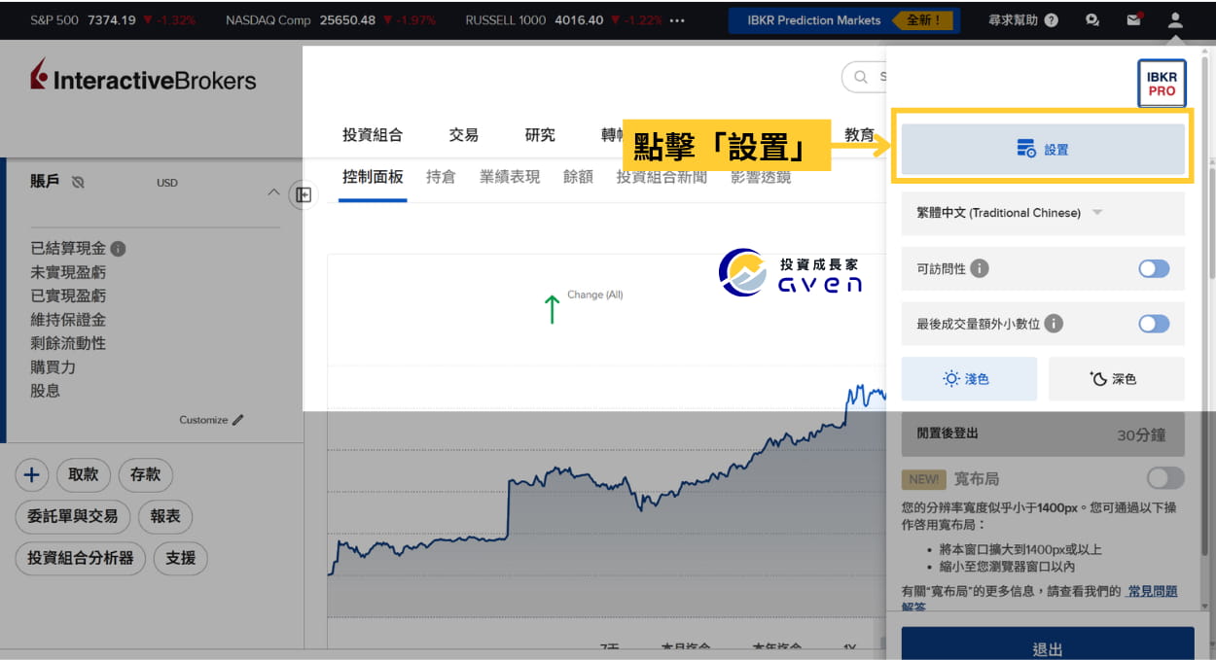Viewport: 1216px width, 660px height.
Task: Switch to the 控制面板 tab
Action: pyautogui.click(x=373, y=177)
